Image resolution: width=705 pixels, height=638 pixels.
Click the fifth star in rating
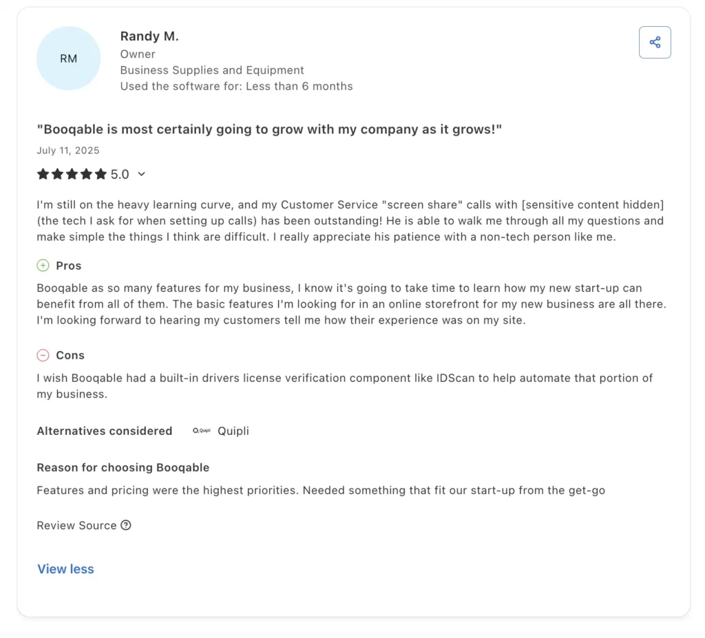pos(101,174)
